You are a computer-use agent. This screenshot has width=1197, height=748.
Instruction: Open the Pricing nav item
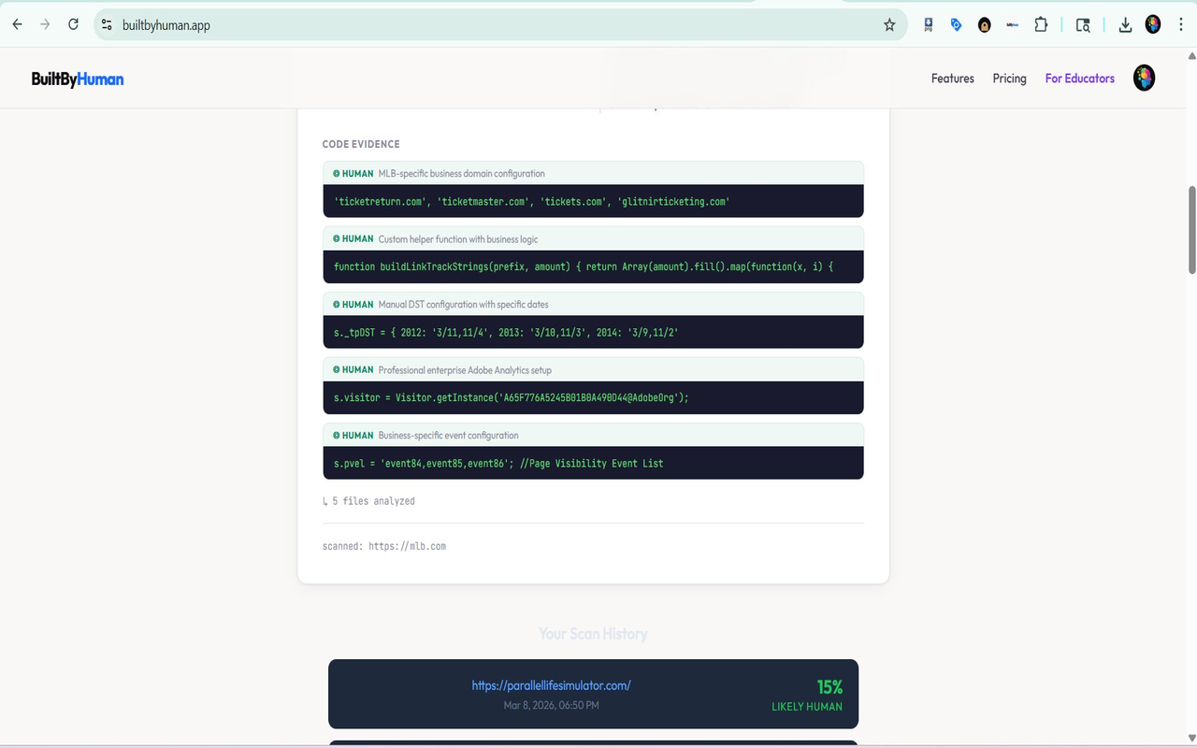(1009, 79)
